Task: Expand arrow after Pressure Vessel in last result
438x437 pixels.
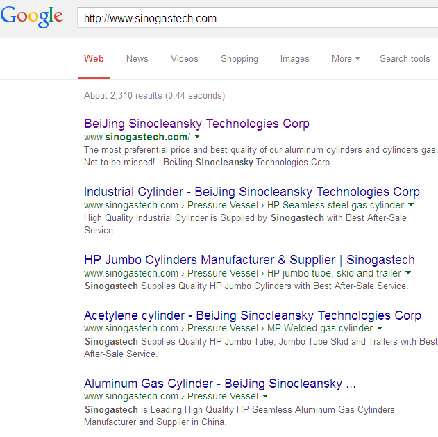Action: 265,395
